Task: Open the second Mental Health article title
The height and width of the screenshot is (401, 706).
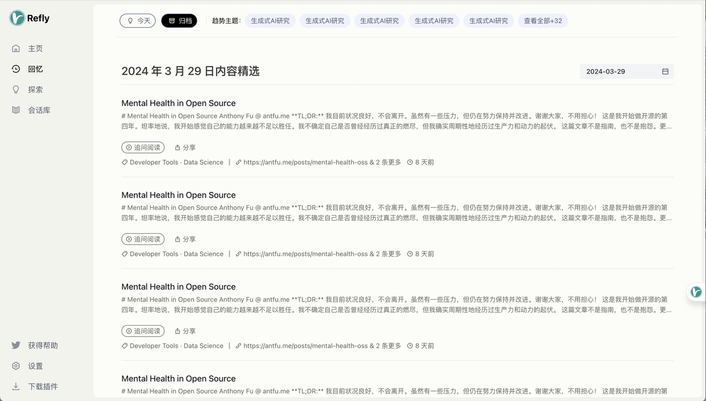Action: tap(178, 195)
